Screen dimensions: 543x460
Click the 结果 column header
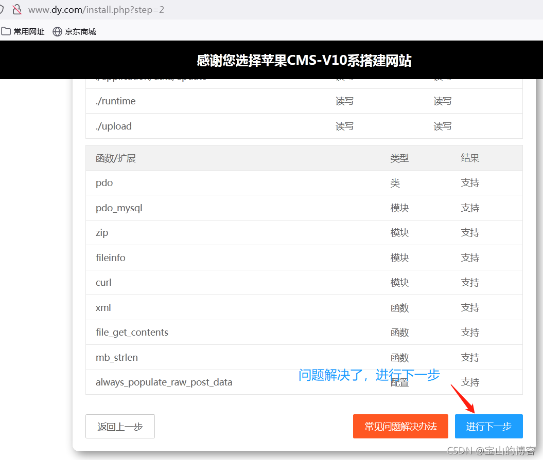[470, 158]
